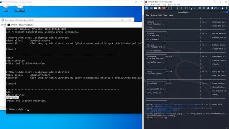Open the notifications bell icon

pos(208,8)
